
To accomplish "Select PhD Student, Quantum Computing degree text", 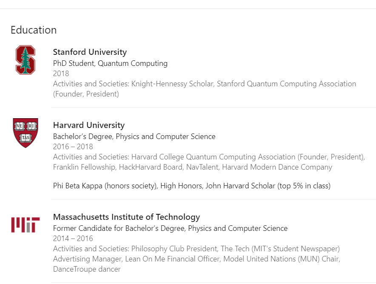I will click(x=110, y=63).
